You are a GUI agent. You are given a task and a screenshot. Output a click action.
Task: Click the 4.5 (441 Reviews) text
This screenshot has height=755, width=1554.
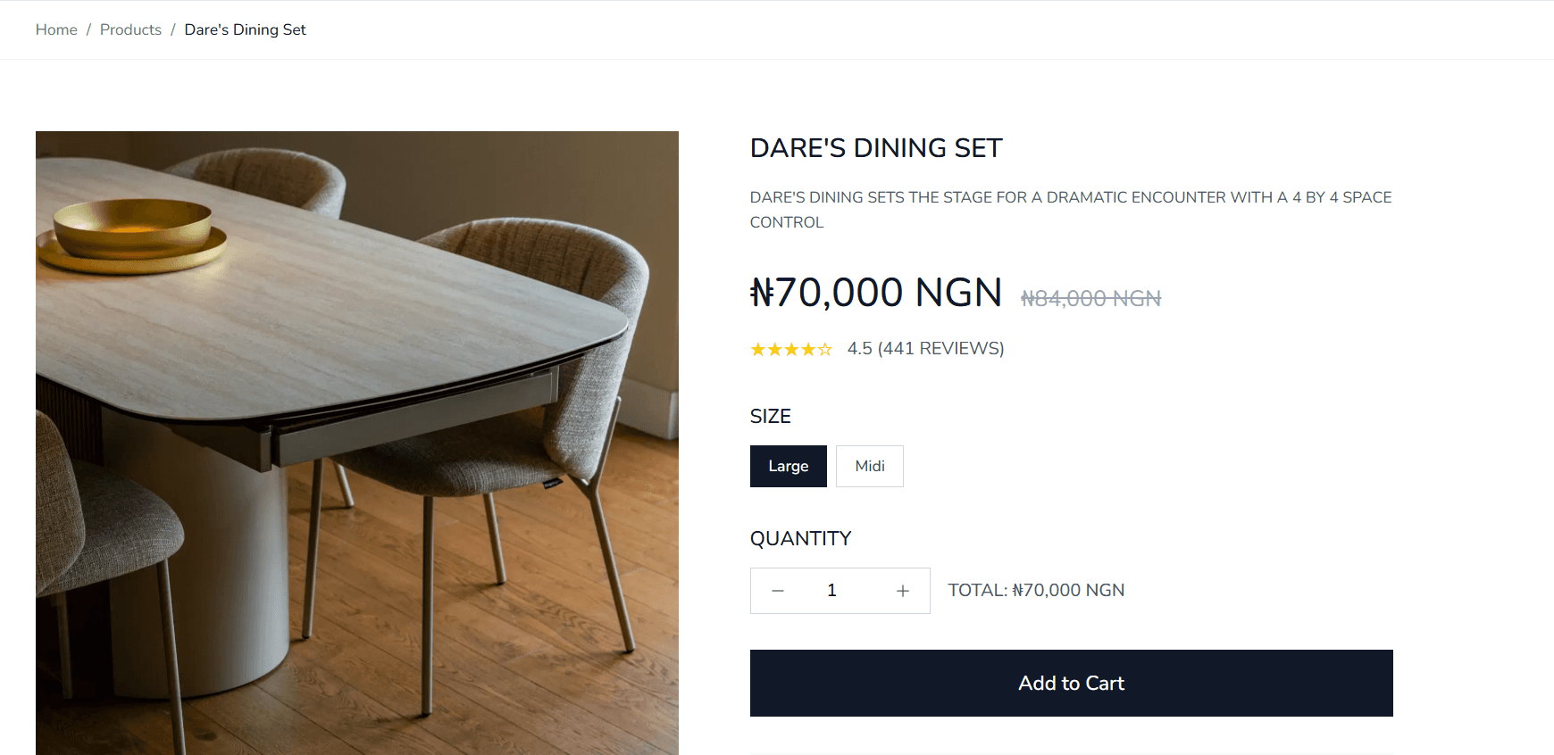coord(925,349)
